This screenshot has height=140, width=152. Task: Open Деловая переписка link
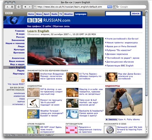pos(117,54)
